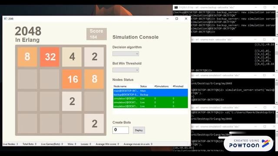
Task: Click the 2048 window title icon
Action: 6,19
